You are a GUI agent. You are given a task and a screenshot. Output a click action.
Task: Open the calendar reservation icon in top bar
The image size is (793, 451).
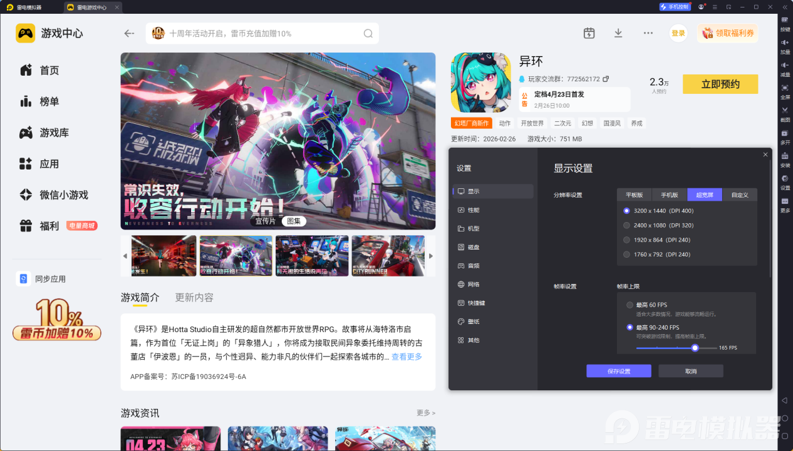tap(589, 33)
